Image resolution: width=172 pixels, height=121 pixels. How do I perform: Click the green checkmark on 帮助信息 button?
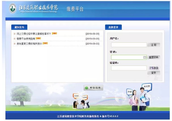(86, 88)
